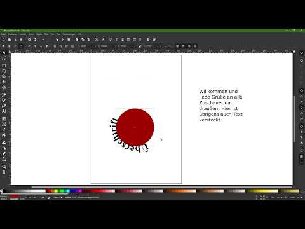Open Text and Font dialog icon
The width and height of the screenshot is (305, 229).
[x=116, y=39]
